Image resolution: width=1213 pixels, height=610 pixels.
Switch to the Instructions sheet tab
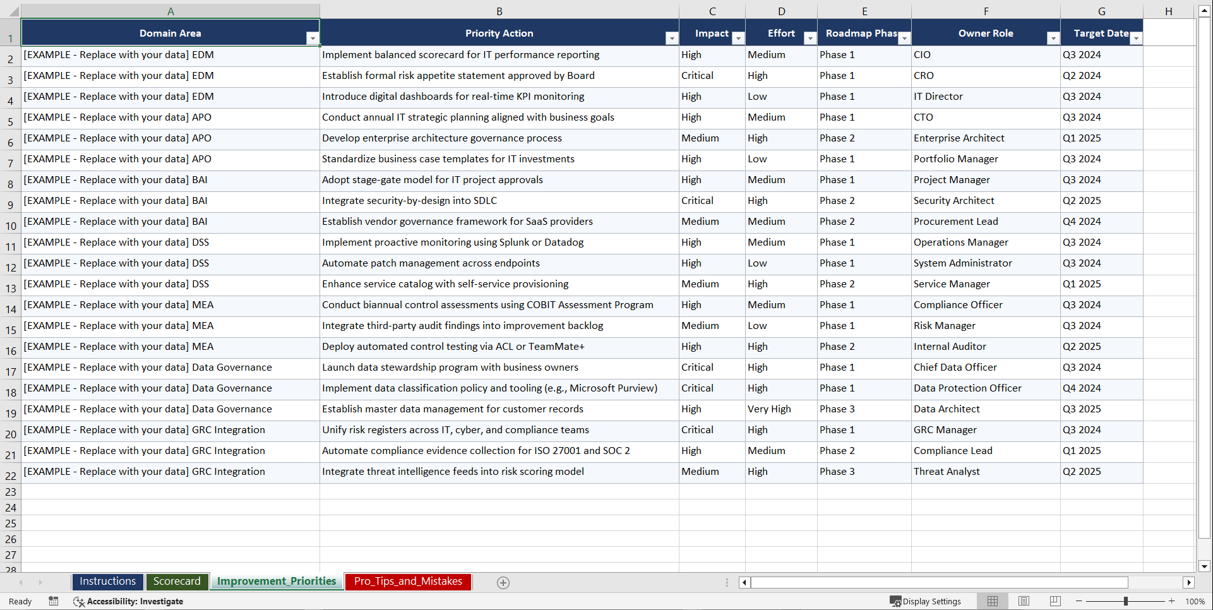(107, 581)
